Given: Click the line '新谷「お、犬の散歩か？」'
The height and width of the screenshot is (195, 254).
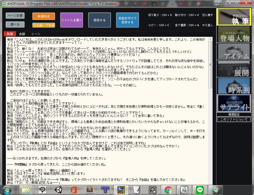Looking at the screenshot, I should (x=24, y=177).
